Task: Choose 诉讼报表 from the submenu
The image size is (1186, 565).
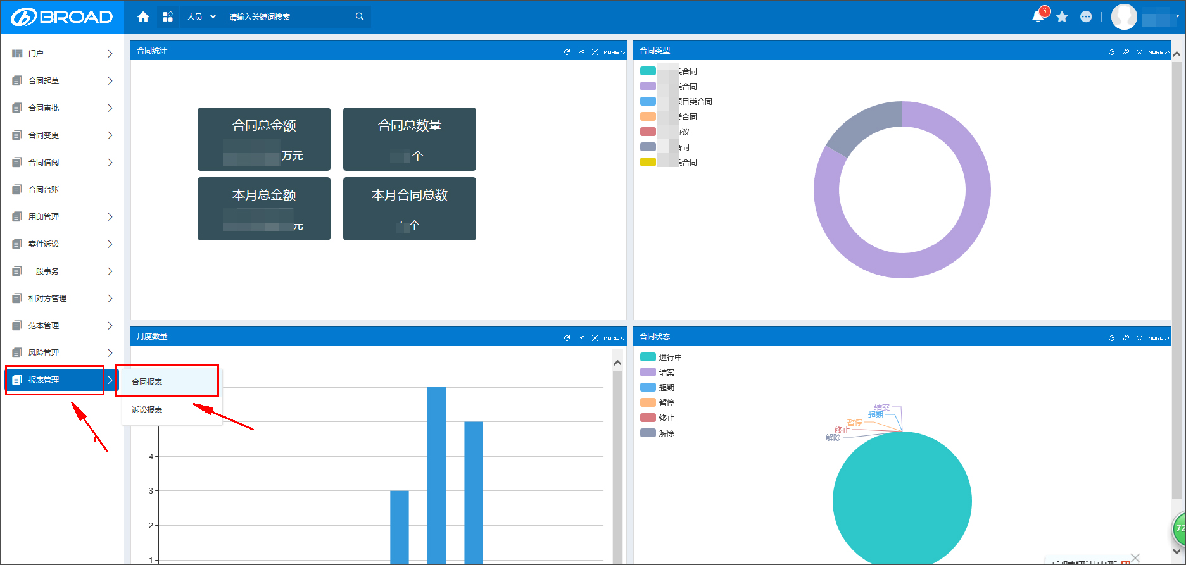Action: tap(172, 410)
